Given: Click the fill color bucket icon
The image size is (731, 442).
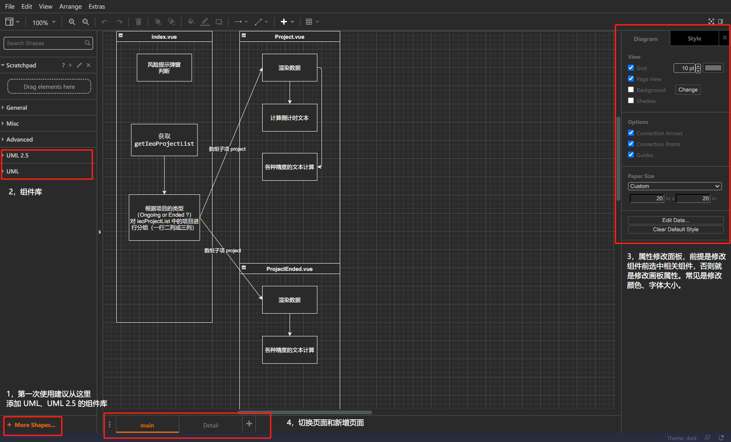Looking at the screenshot, I should (191, 22).
